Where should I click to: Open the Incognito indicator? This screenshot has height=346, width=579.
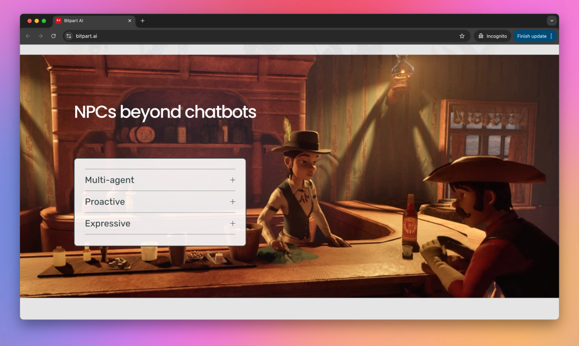click(x=493, y=36)
